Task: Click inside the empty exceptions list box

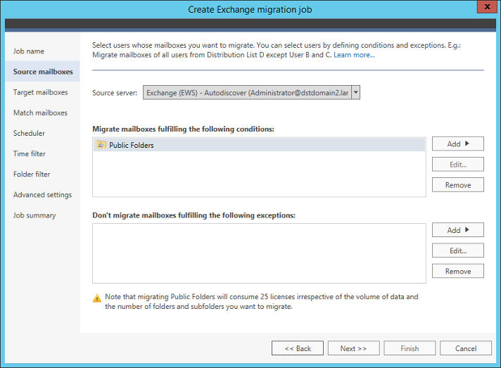Action: pos(259,253)
